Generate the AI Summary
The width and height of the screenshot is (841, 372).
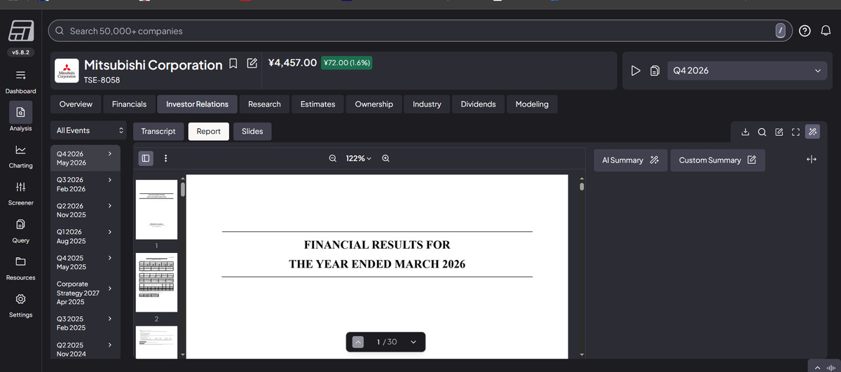[x=630, y=160]
